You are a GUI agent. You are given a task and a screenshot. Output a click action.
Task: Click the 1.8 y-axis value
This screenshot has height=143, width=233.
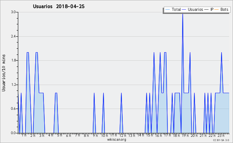pos(13,60)
